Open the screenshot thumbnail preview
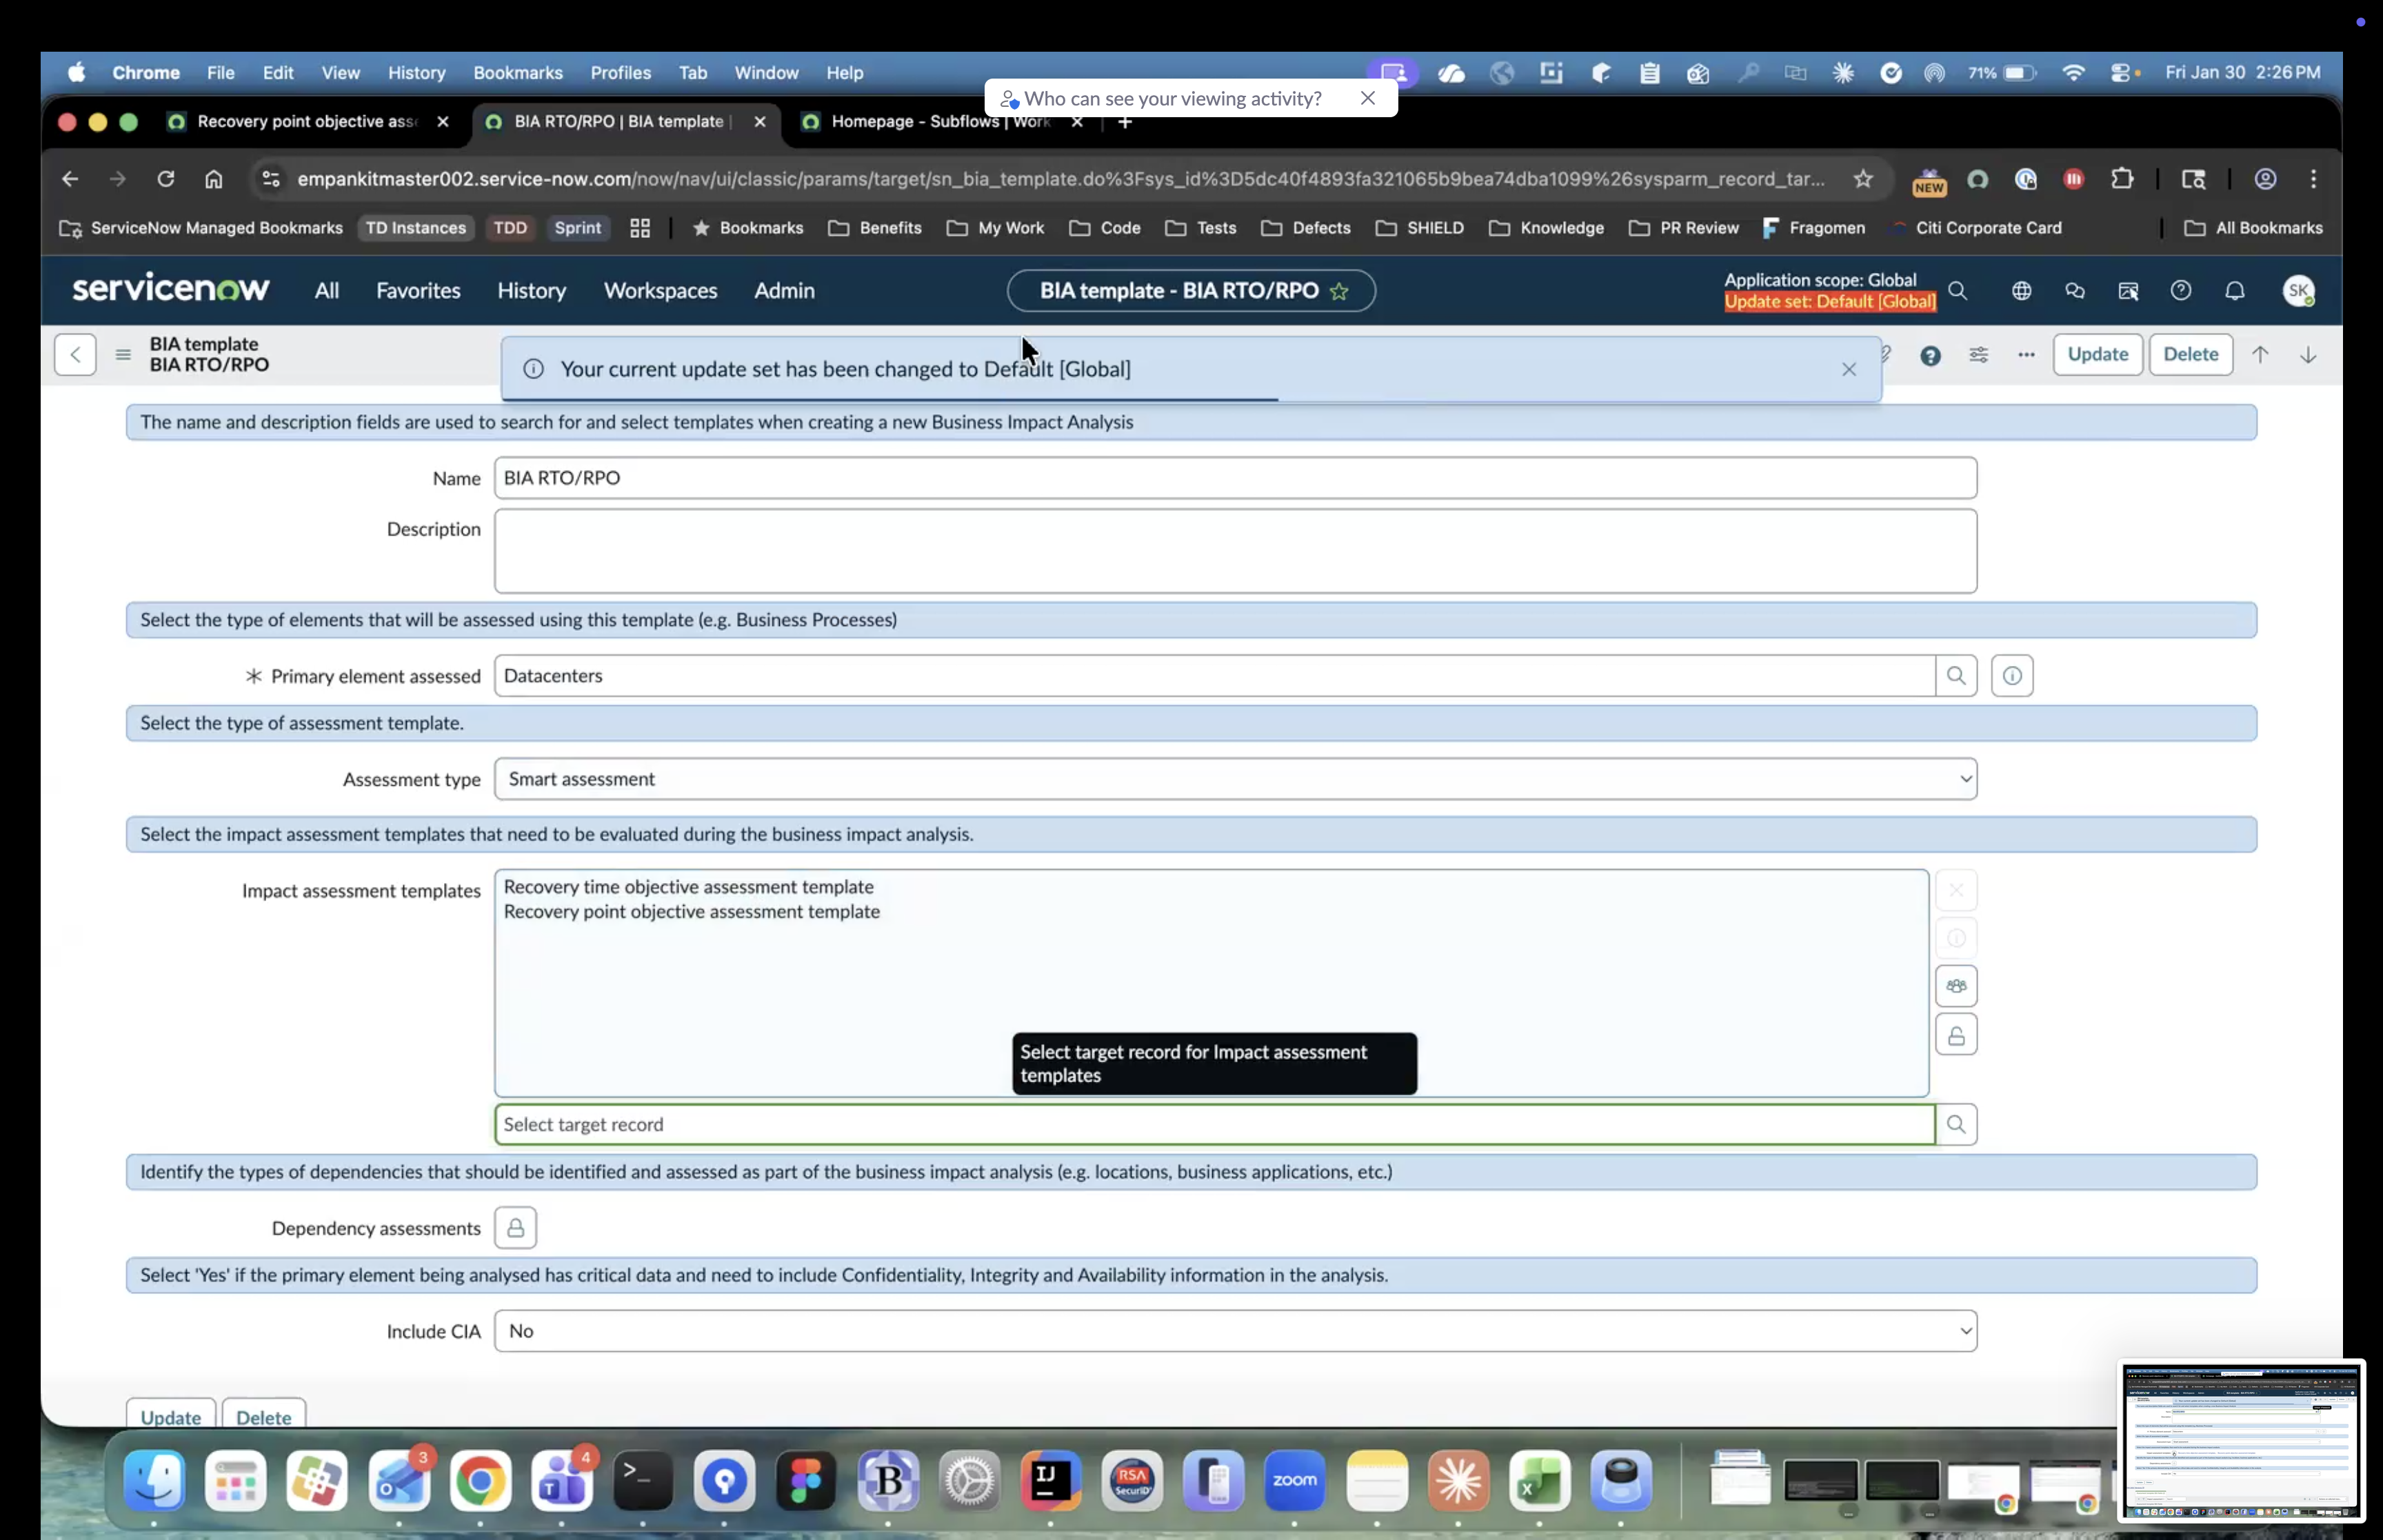 pos(2240,1441)
